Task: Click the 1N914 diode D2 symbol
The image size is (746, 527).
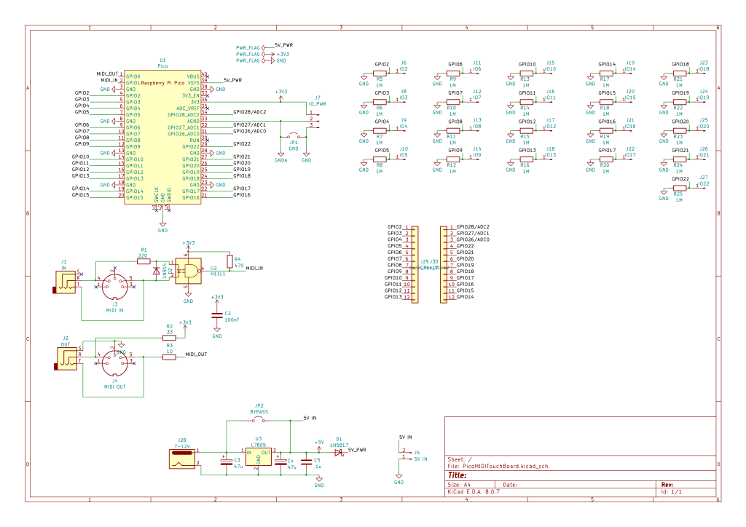Action: (156, 270)
